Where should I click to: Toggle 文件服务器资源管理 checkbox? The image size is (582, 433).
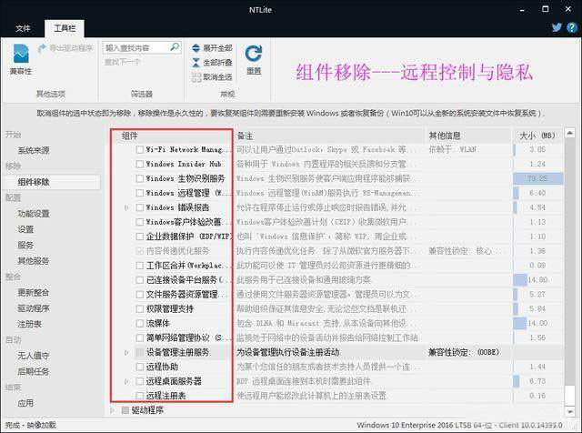tap(139, 295)
